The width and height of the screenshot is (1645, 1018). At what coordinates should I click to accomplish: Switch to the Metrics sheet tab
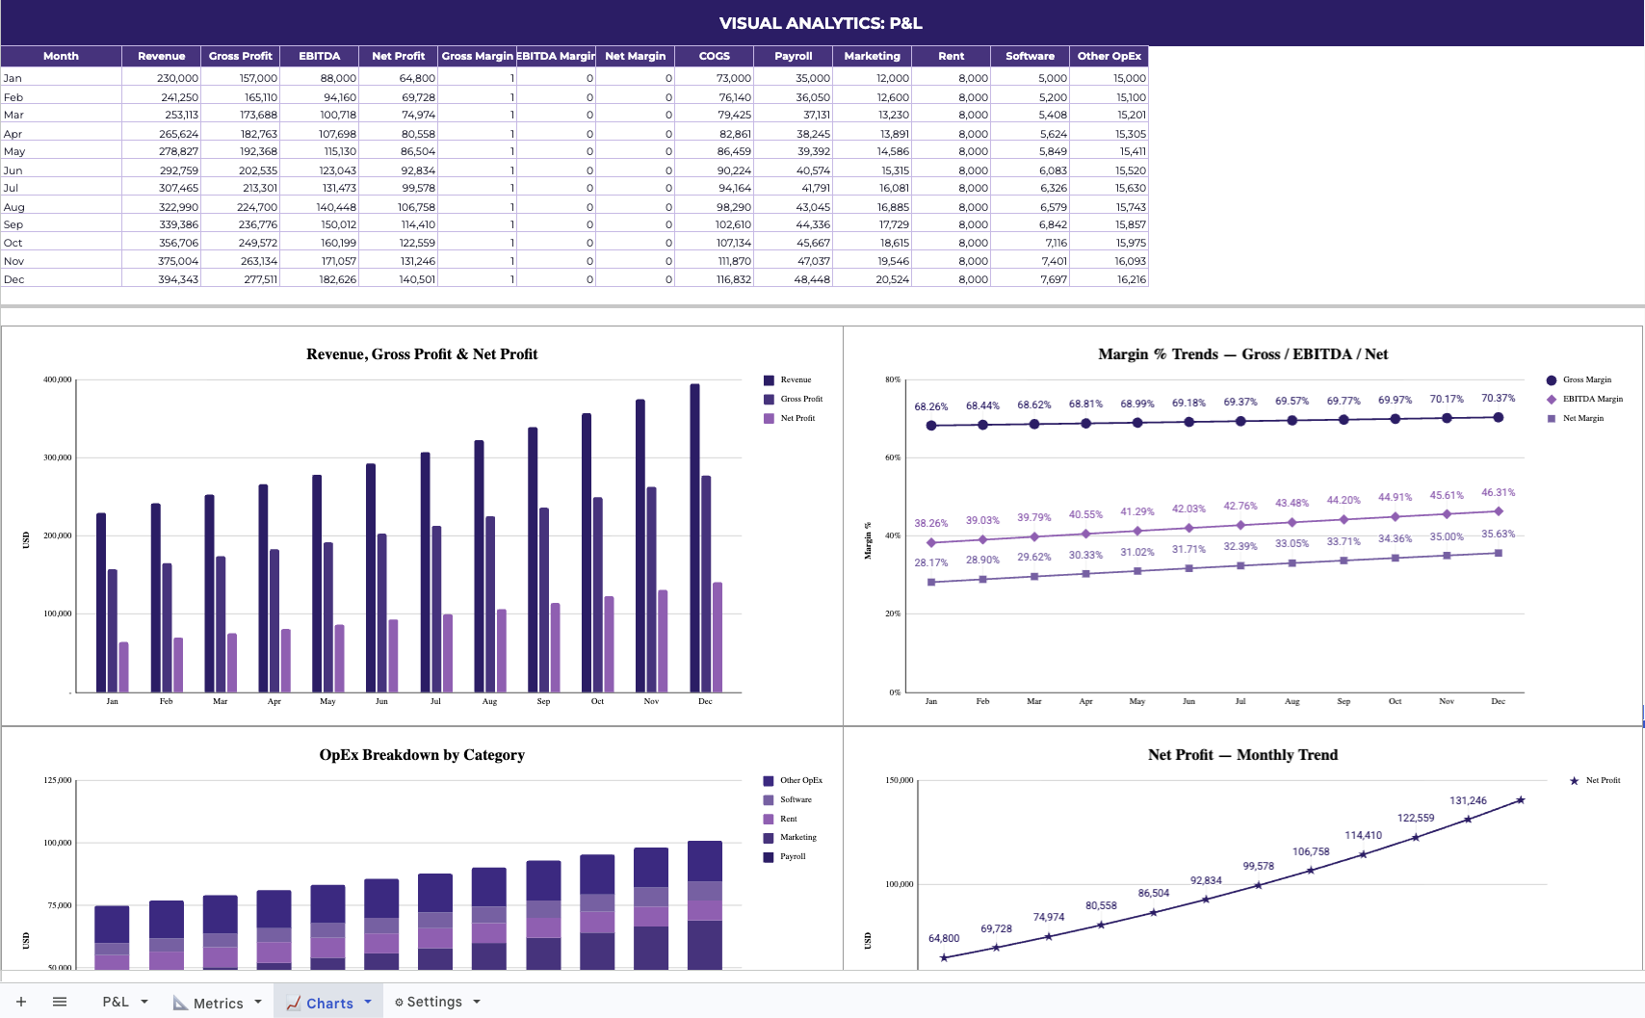(218, 1003)
